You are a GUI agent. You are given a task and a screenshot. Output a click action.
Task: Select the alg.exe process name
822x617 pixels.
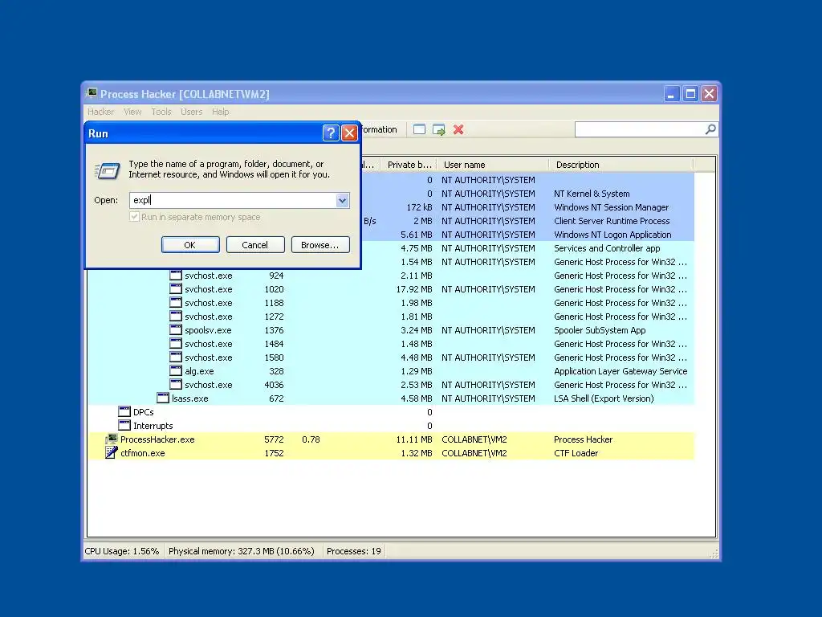point(199,371)
